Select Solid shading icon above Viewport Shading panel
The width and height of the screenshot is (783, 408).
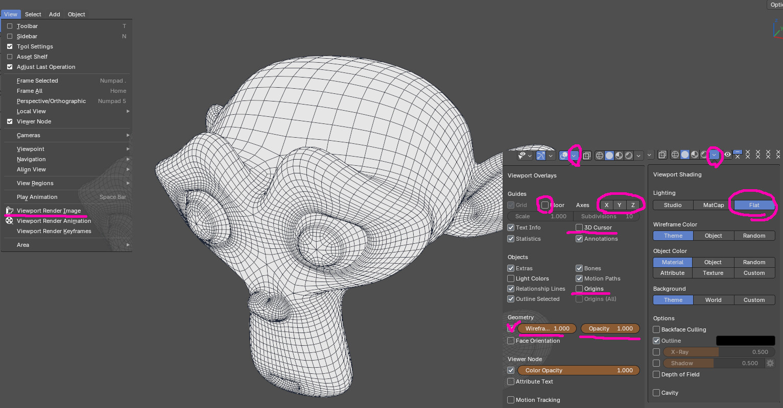click(685, 155)
